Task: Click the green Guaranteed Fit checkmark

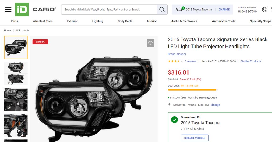Action: click(x=174, y=120)
